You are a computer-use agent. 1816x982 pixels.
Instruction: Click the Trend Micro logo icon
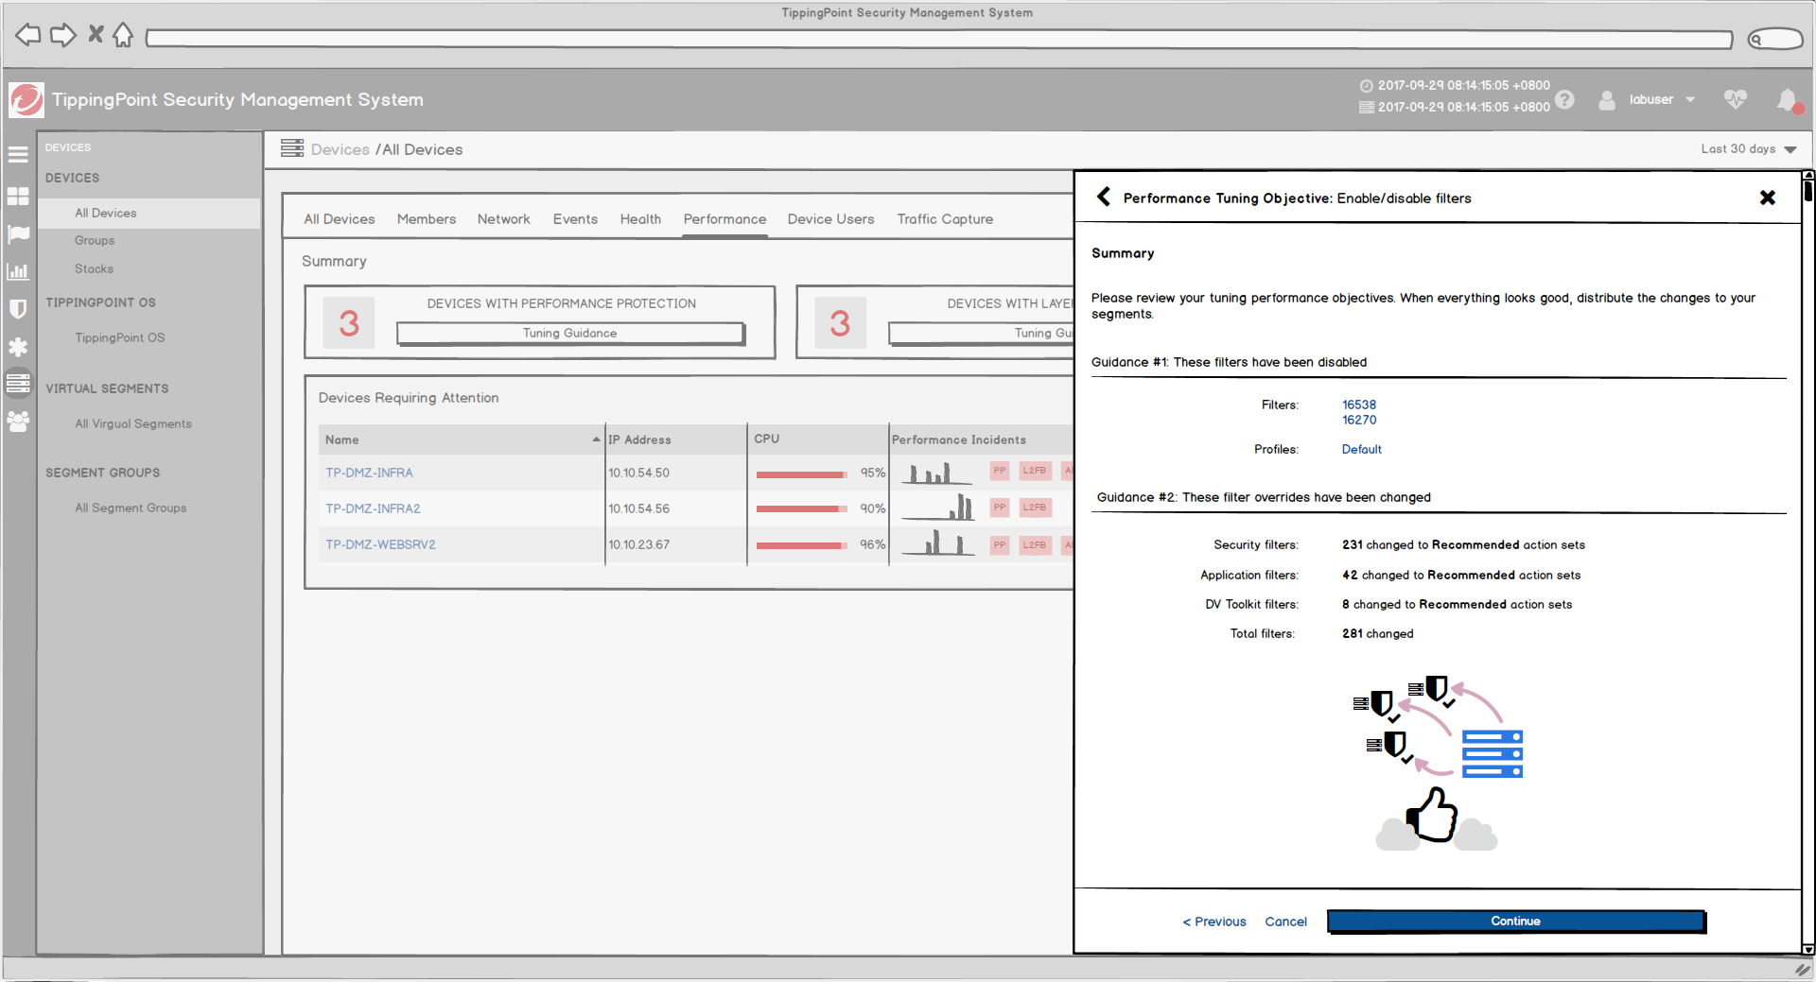point(26,99)
